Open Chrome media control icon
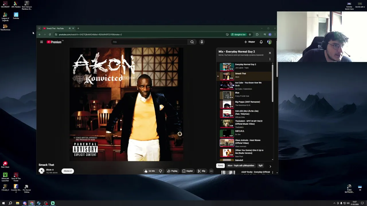Screen dimensions: 367x206 click(x=265, y=35)
